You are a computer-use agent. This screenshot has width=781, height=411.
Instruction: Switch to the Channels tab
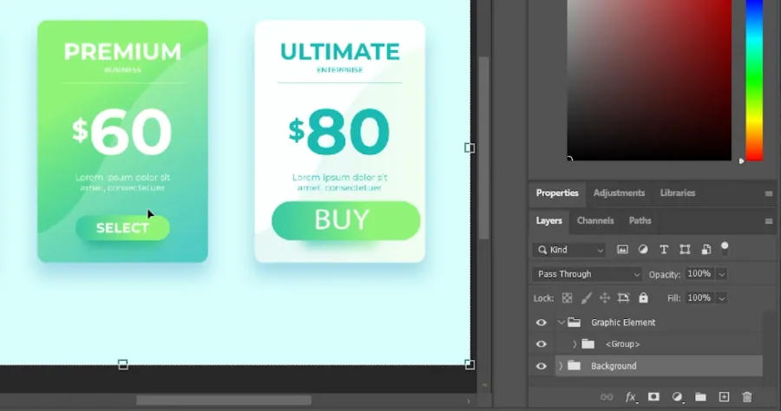point(595,220)
